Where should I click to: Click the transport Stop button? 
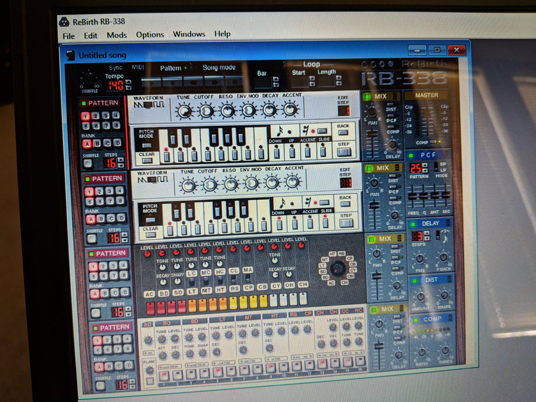click(172, 82)
